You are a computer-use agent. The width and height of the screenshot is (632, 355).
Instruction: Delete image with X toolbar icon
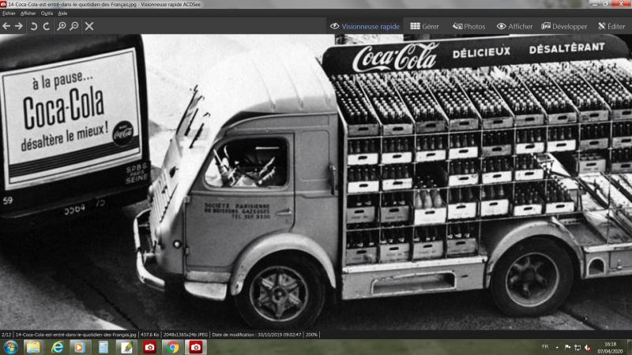point(89,26)
